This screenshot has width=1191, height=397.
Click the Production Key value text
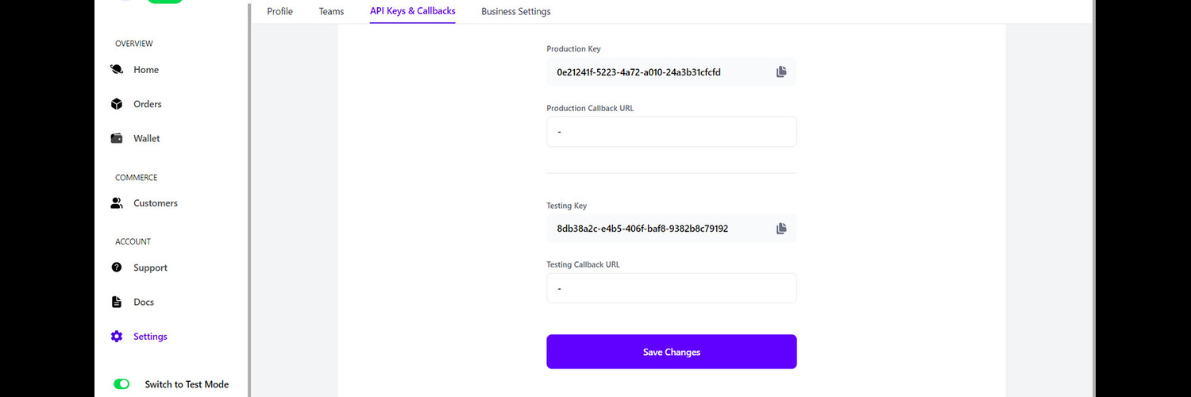click(x=639, y=72)
